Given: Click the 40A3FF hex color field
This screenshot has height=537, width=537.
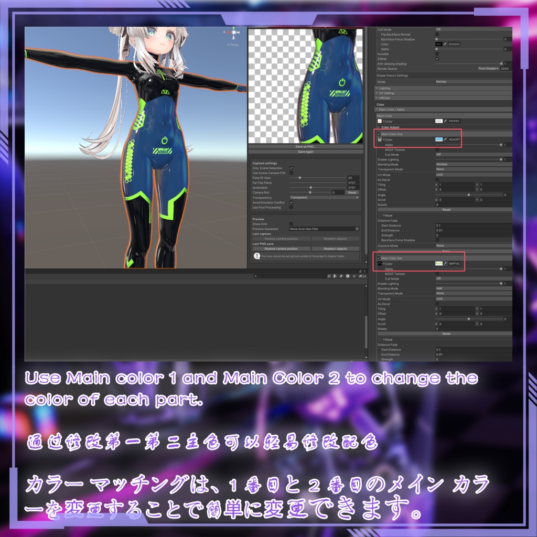Looking at the screenshot, I should tap(454, 139).
